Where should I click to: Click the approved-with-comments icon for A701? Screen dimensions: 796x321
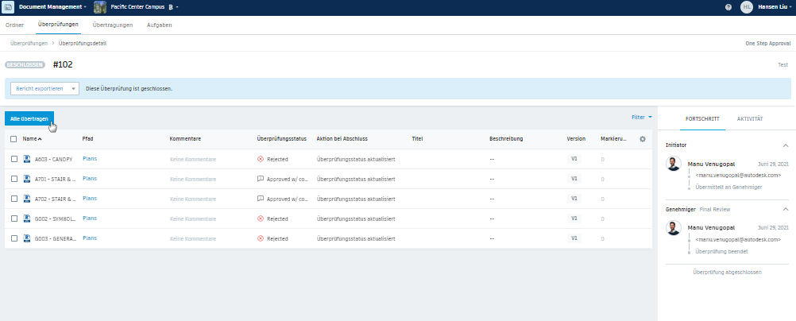(261, 179)
